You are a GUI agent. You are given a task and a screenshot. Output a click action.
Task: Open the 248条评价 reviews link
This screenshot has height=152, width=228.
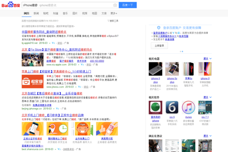[x=68, y=149]
